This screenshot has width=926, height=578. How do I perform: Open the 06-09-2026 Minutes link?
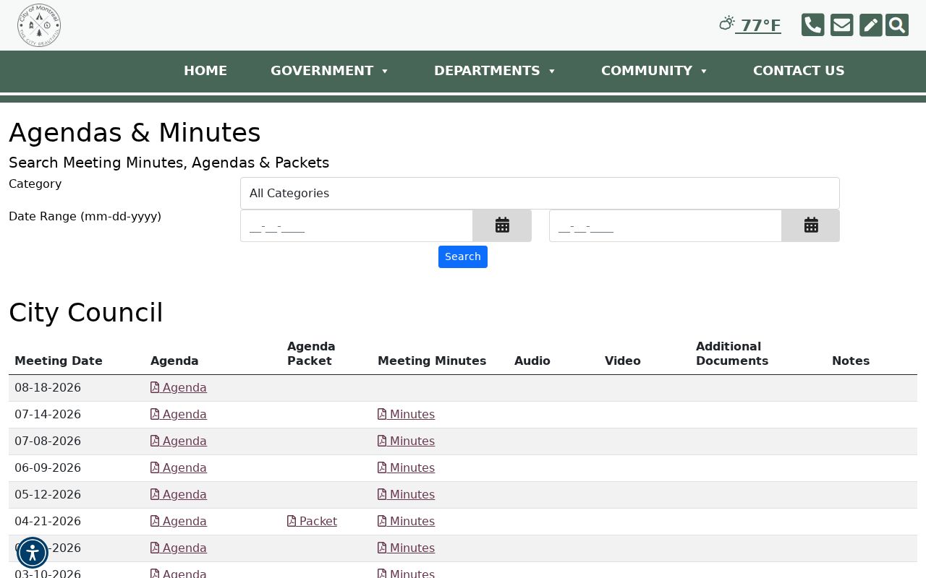coord(406,468)
